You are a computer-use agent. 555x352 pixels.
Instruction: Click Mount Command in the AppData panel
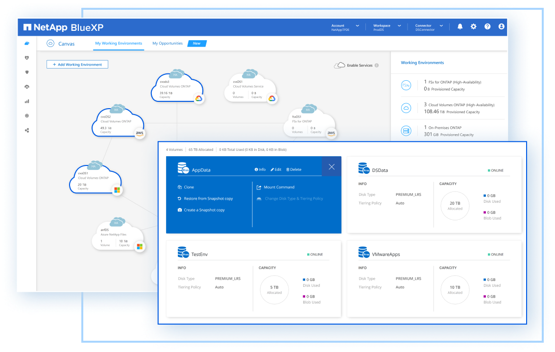[279, 187]
